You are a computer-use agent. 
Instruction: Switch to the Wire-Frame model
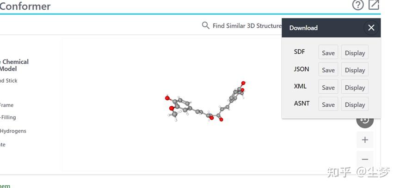pyautogui.click(x=6, y=105)
